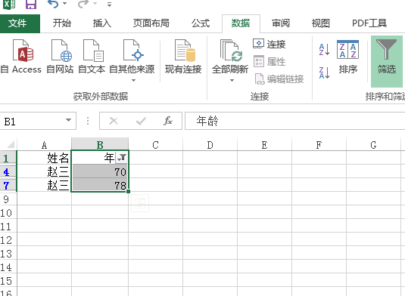The image size is (405, 296).
Task: Switch to the 插入 ribbon tab
Action: (x=102, y=23)
